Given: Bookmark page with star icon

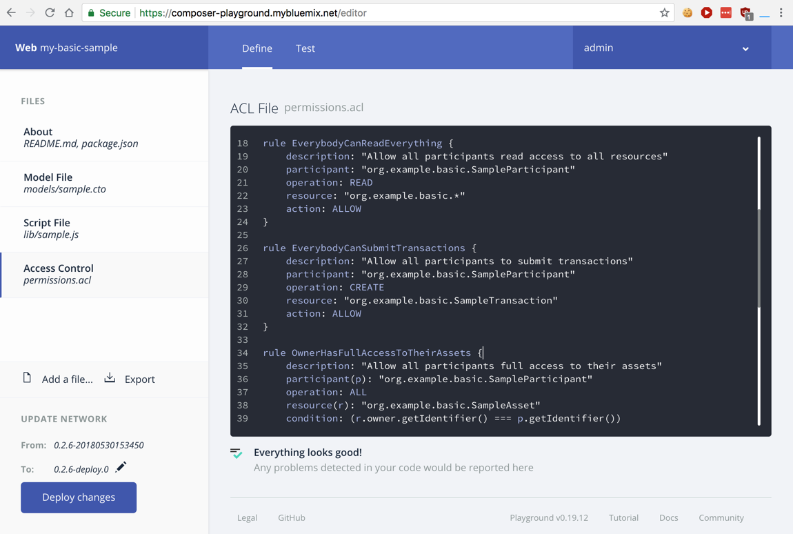Looking at the screenshot, I should (665, 12).
